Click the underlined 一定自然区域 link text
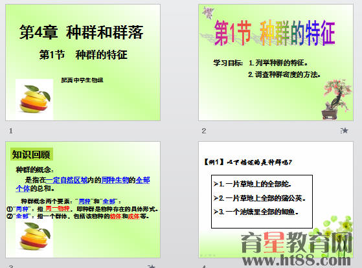The width and height of the screenshot is (362, 268). (67, 180)
